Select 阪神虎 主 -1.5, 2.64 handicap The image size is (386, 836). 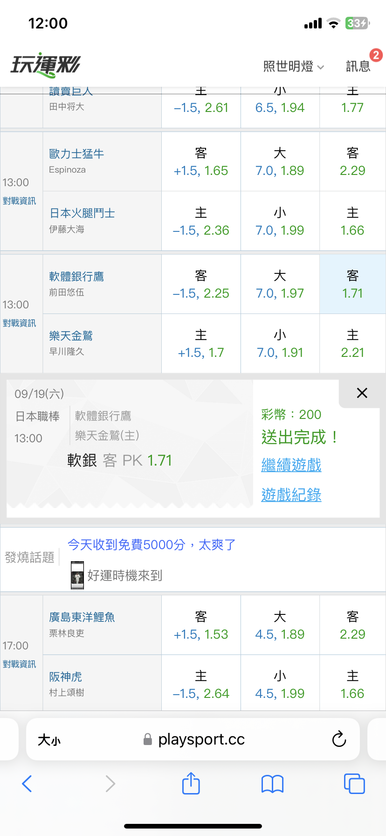click(201, 684)
